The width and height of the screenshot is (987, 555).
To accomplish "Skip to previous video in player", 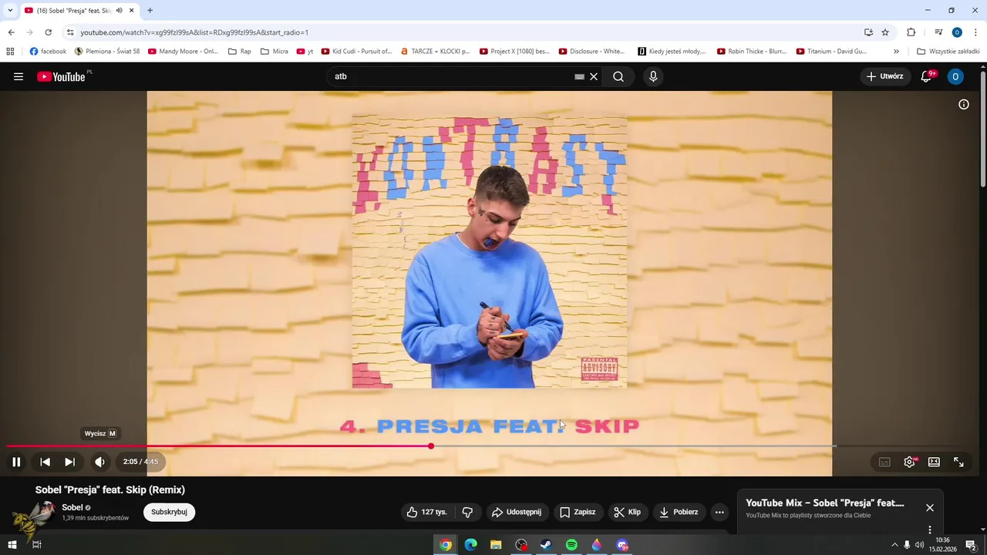I will tap(45, 462).
